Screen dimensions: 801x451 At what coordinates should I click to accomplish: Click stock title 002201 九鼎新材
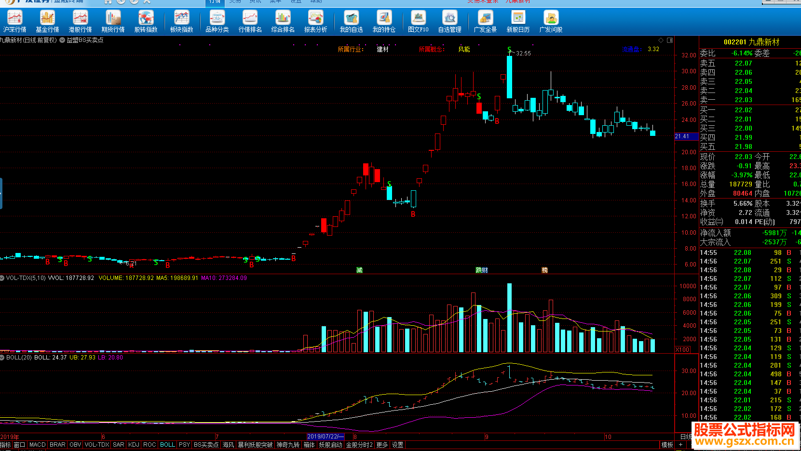[x=751, y=42]
